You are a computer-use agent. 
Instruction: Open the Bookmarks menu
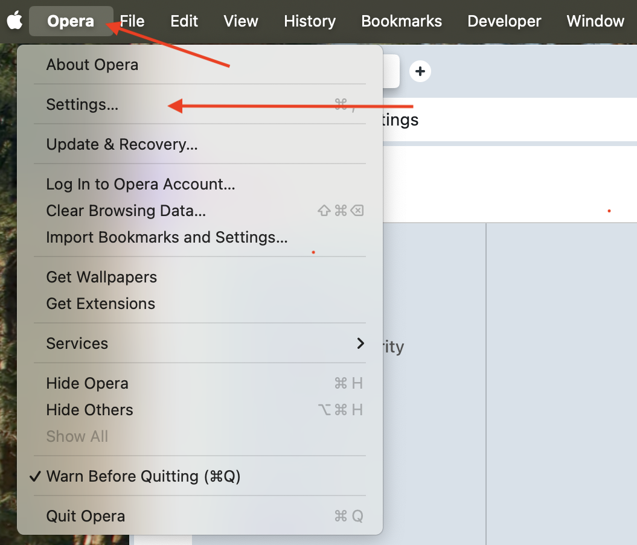click(401, 21)
